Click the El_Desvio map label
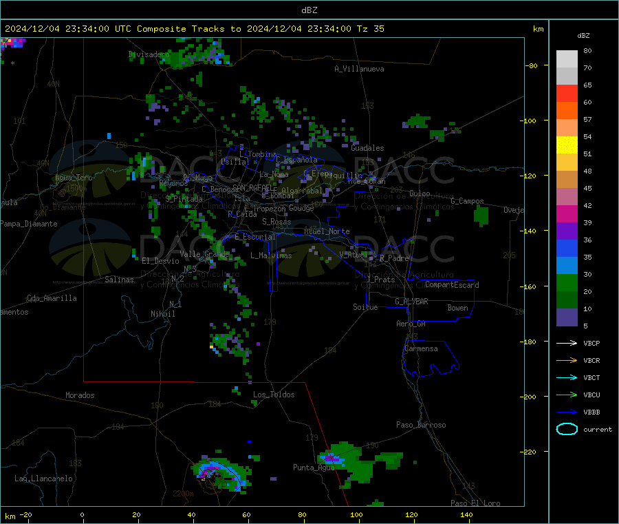This screenshot has width=619, height=524. click(160, 261)
